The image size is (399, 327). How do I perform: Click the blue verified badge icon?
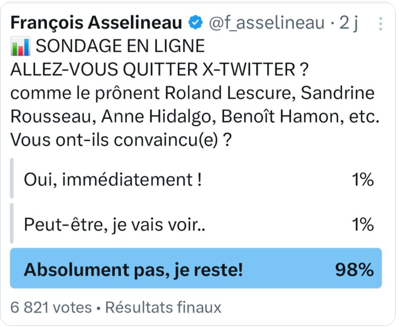[196, 22]
